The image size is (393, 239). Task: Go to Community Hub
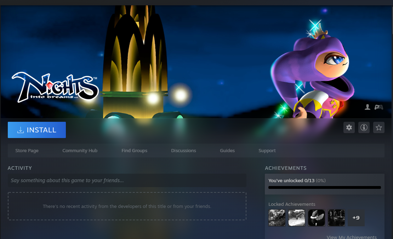tap(80, 150)
